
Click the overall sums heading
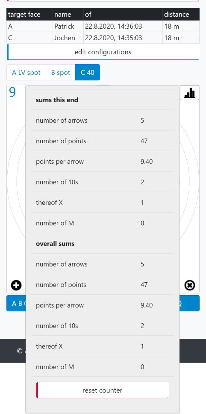coord(55,244)
